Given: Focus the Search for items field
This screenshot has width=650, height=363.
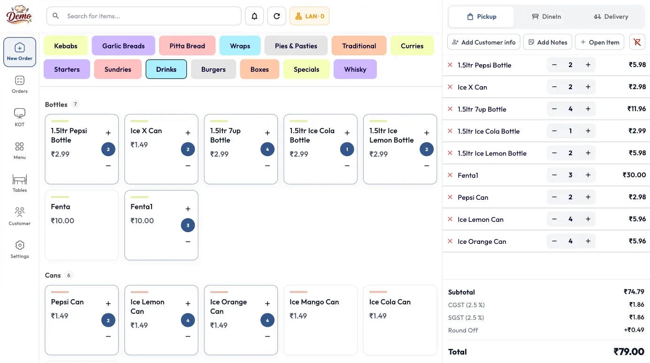Looking at the screenshot, I should [x=144, y=16].
